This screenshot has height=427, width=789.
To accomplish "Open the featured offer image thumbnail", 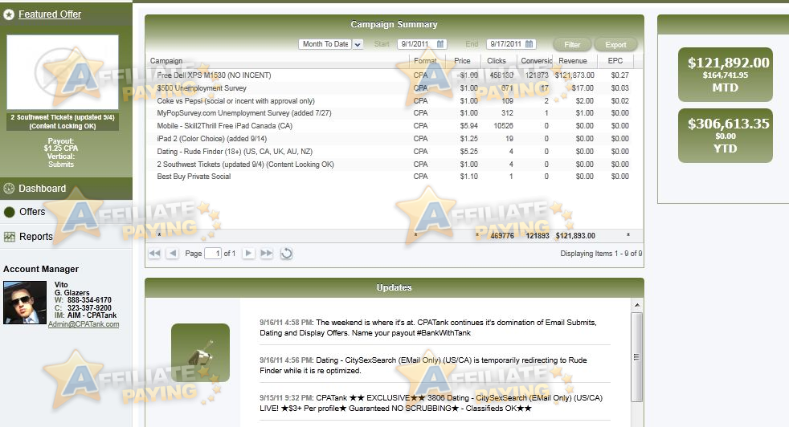I will 63,72.
